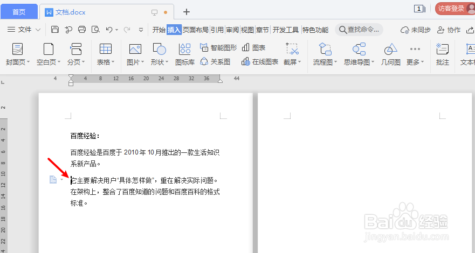The width and height of the screenshot is (475, 253).
Task: Expand the blank page (空白页) dropdown
Action: coord(59,62)
